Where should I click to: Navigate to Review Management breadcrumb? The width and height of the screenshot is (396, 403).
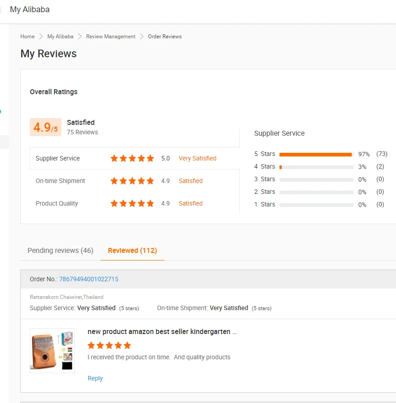point(111,37)
